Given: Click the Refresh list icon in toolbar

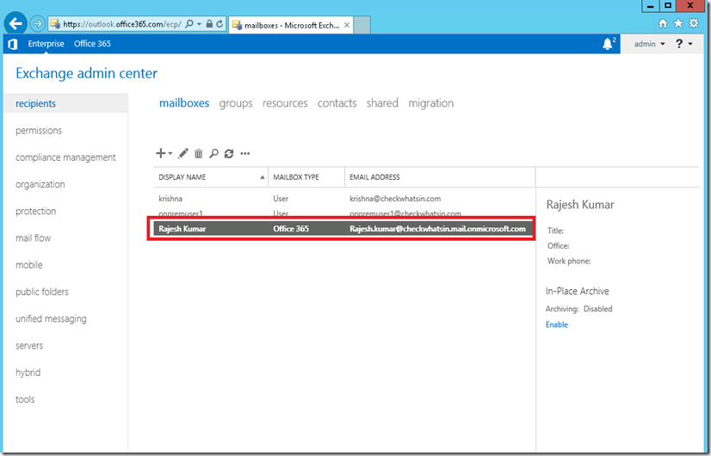Looking at the screenshot, I should [229, 154].
